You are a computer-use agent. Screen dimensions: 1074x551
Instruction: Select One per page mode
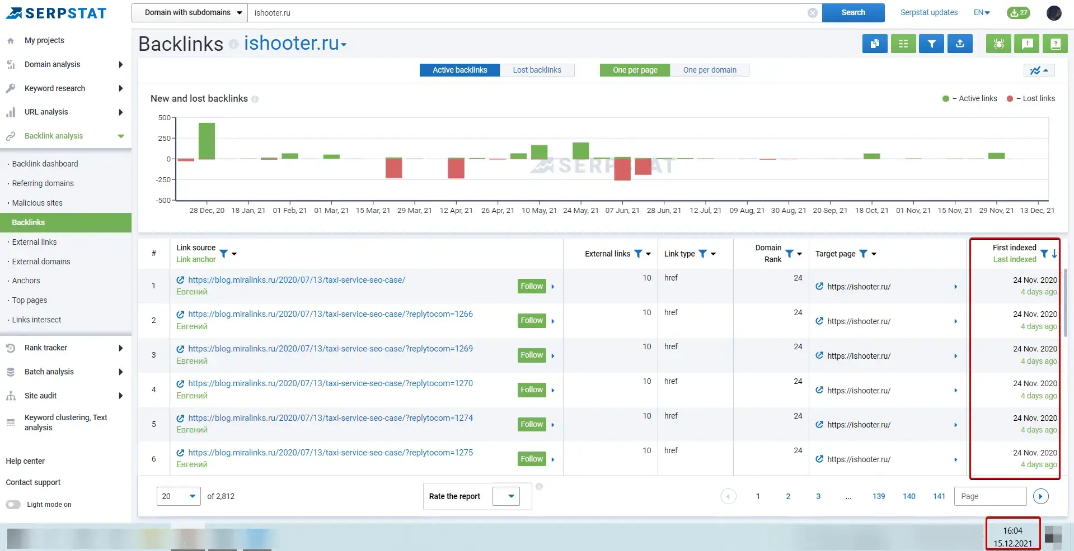coord(635,70)
